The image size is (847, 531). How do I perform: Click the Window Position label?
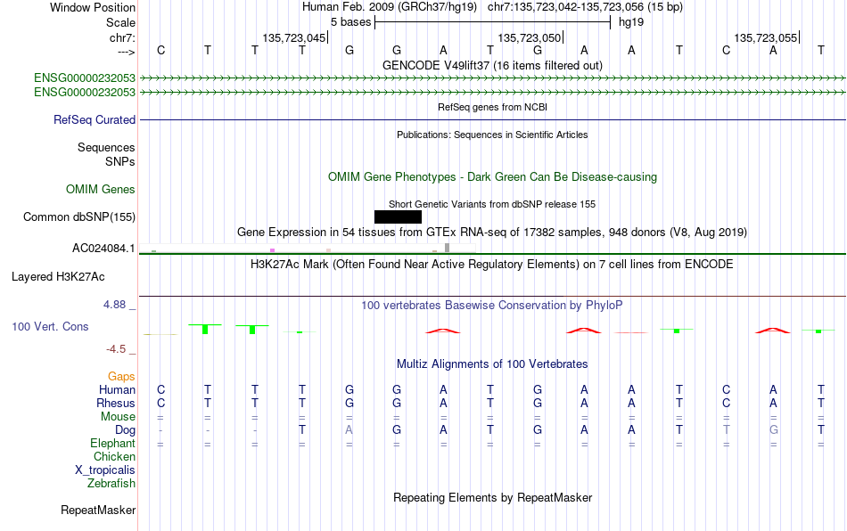93,7
